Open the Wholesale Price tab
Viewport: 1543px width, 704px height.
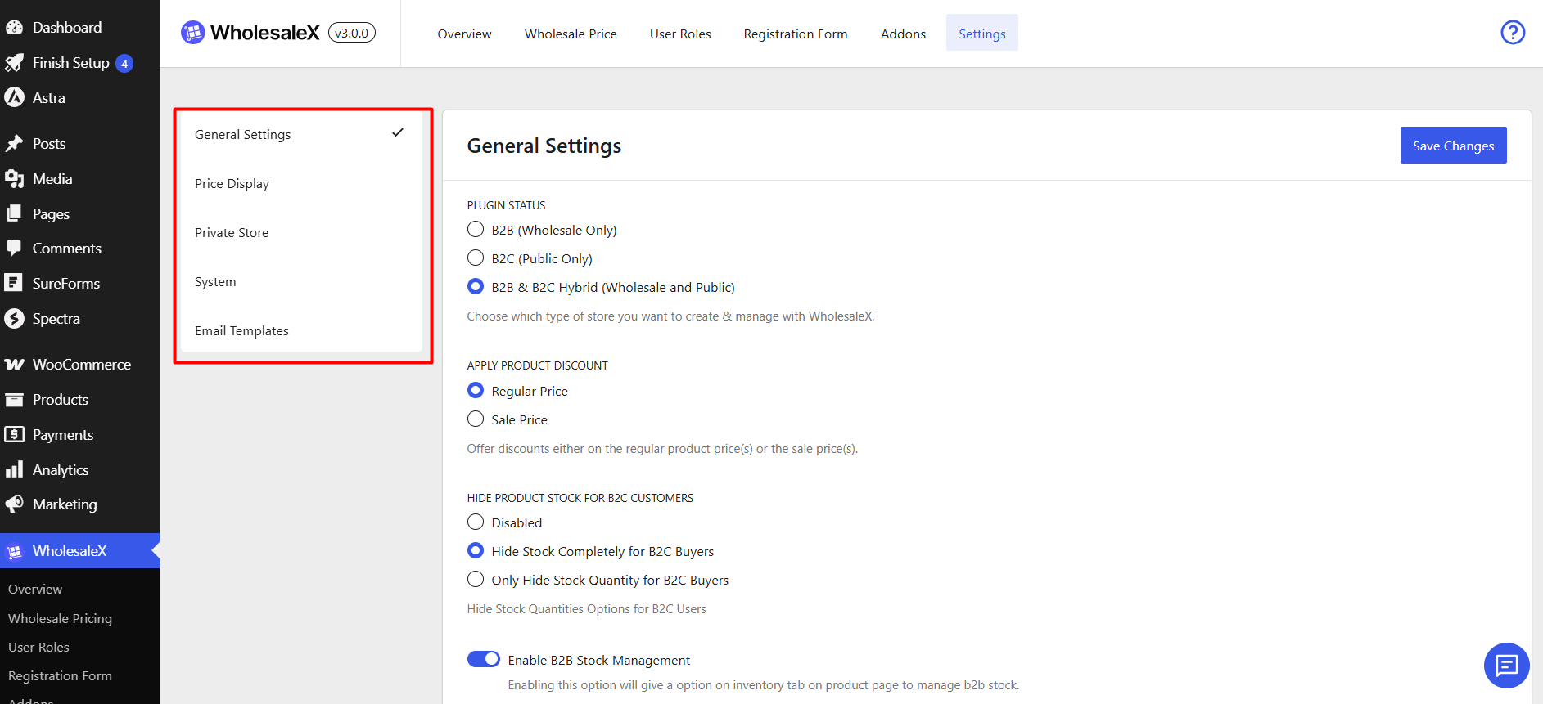(x=571, y=34)
